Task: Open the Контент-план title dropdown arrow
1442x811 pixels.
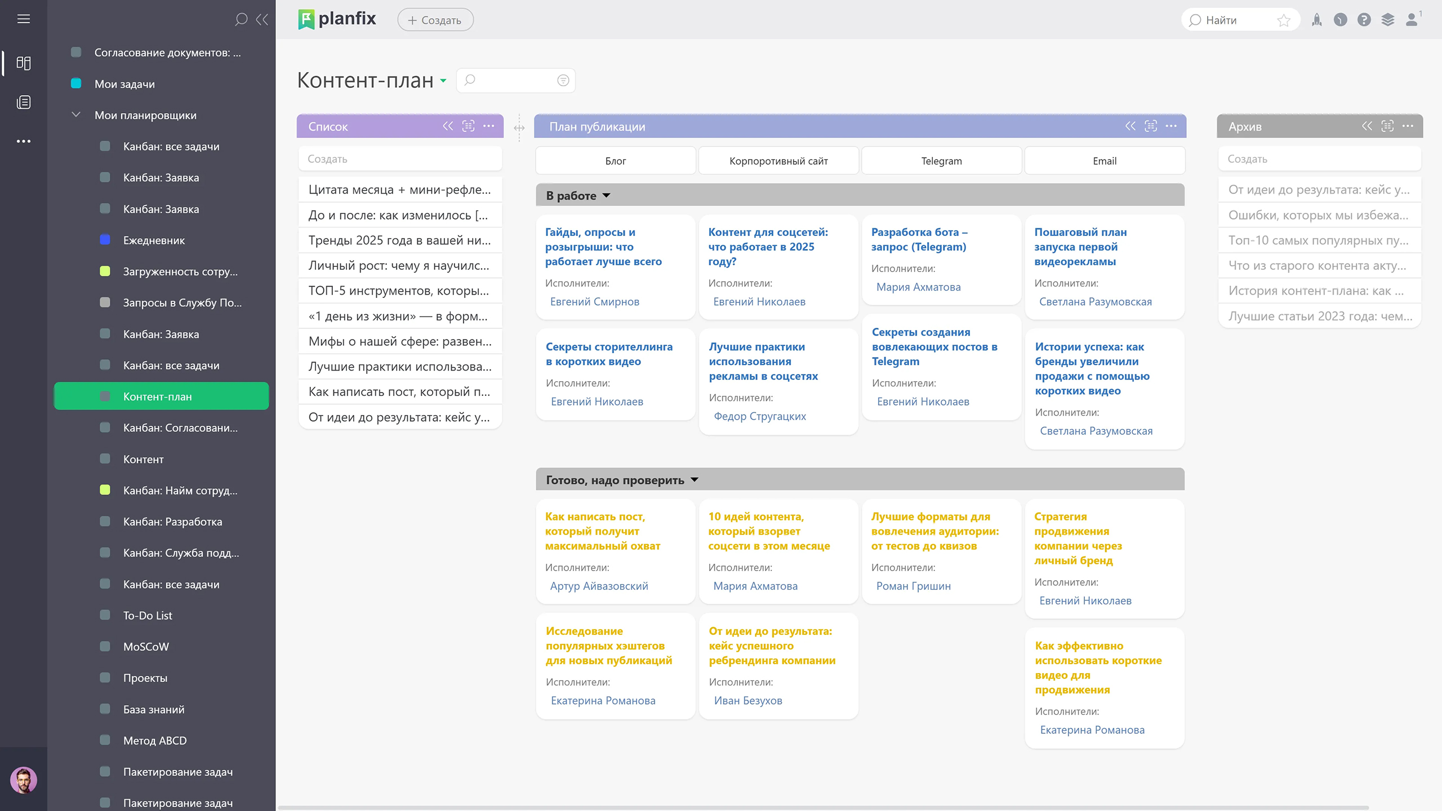Action: [443, 81]
